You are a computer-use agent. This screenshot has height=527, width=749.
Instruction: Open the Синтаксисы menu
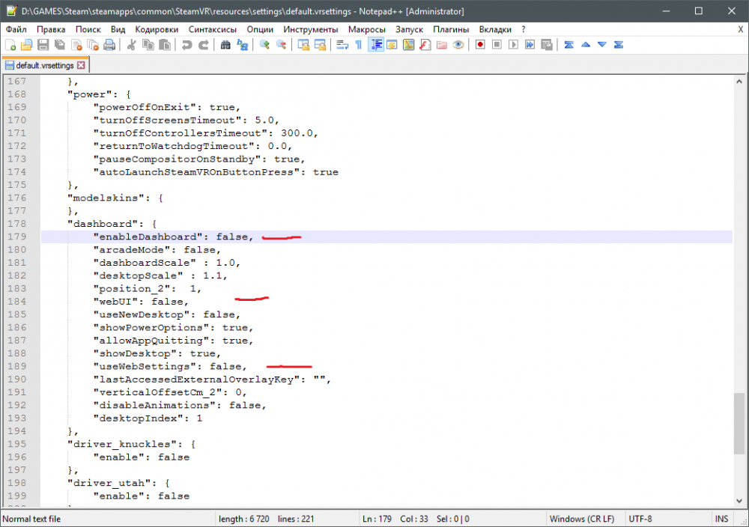pos(213,28)
